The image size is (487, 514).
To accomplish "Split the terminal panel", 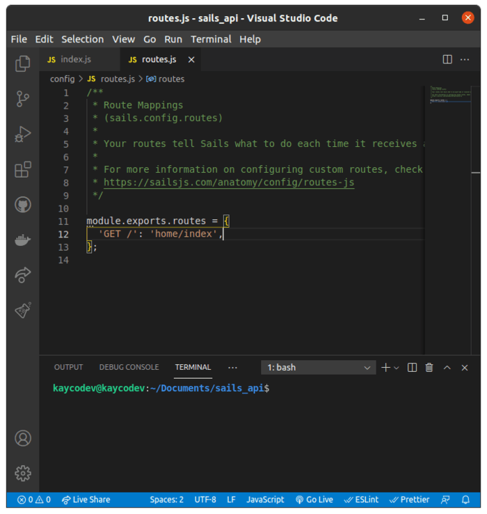I will (412, 368).
